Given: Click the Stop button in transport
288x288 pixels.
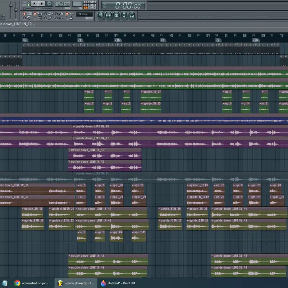Looking at the screenshot, I should pyautogui.click(x=42, y=4).
